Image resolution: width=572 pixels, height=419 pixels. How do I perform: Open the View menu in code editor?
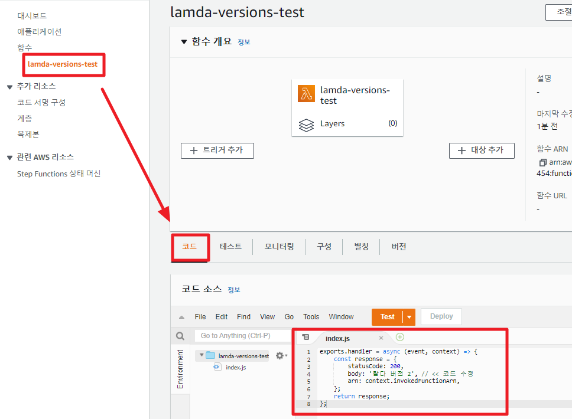[268, 317]
